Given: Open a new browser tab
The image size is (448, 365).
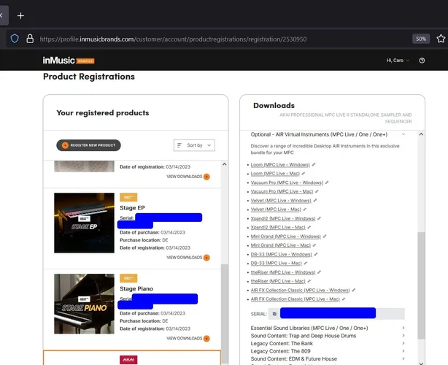Looking at the screenshot, I should (20, 16).
